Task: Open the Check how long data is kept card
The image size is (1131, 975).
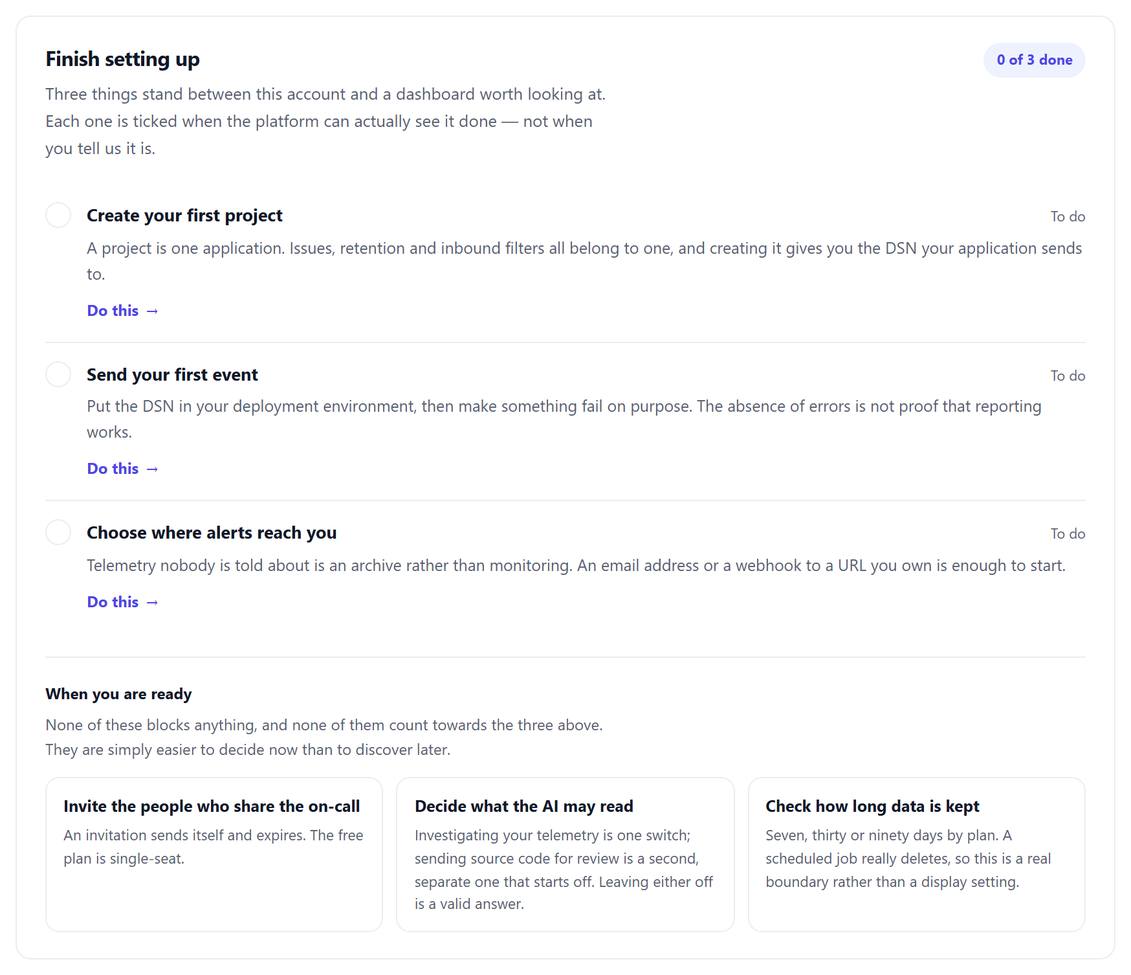Action: click(x=917, y=855)
